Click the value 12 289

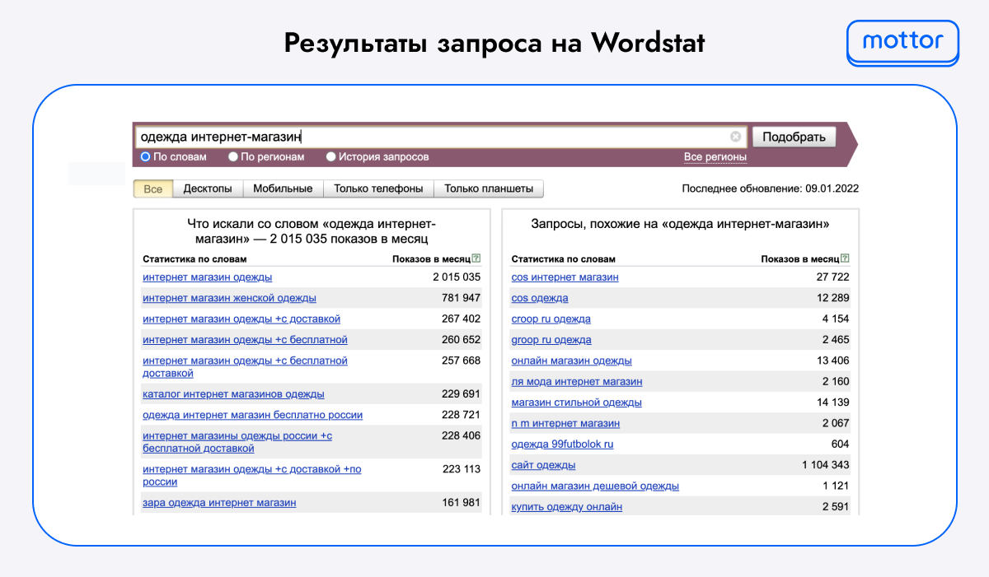pos(832,298)
